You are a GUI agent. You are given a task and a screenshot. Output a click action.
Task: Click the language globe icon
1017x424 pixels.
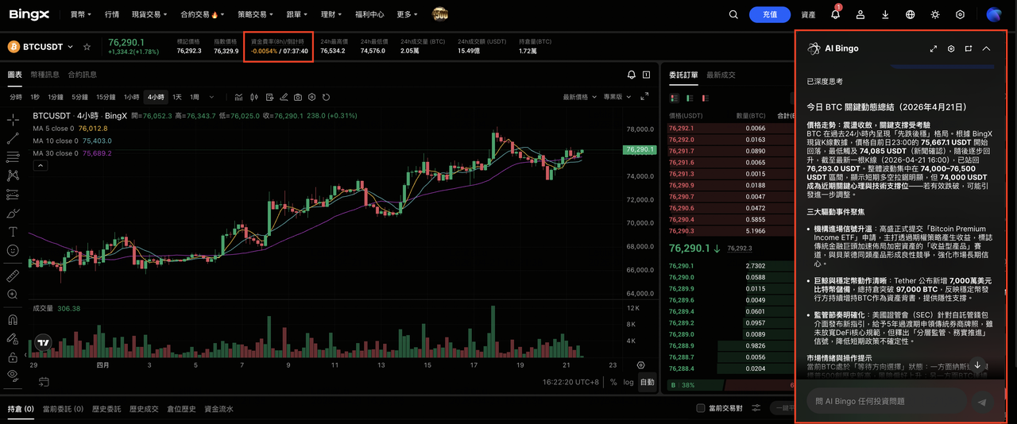[910, 14]
